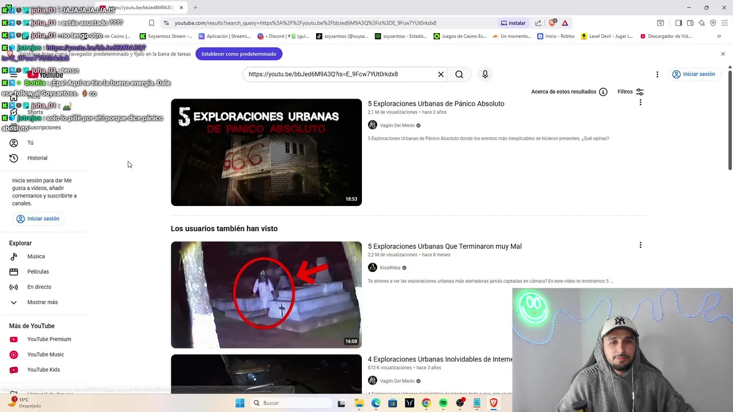Open the Level Devil bookmark

pyautogui.click(x=607, y=36)
